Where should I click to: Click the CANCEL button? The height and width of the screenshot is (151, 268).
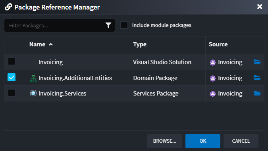pyautogui.click(x=241, y=141)
